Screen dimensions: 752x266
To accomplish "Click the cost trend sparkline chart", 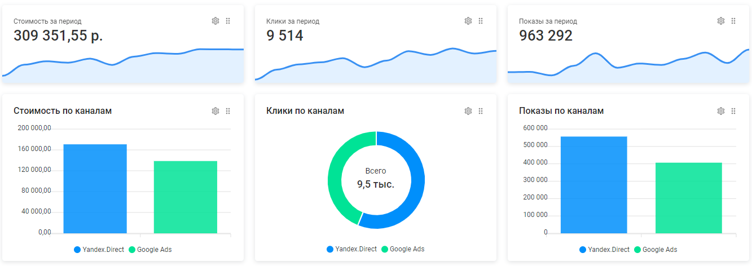I will 123,65.
